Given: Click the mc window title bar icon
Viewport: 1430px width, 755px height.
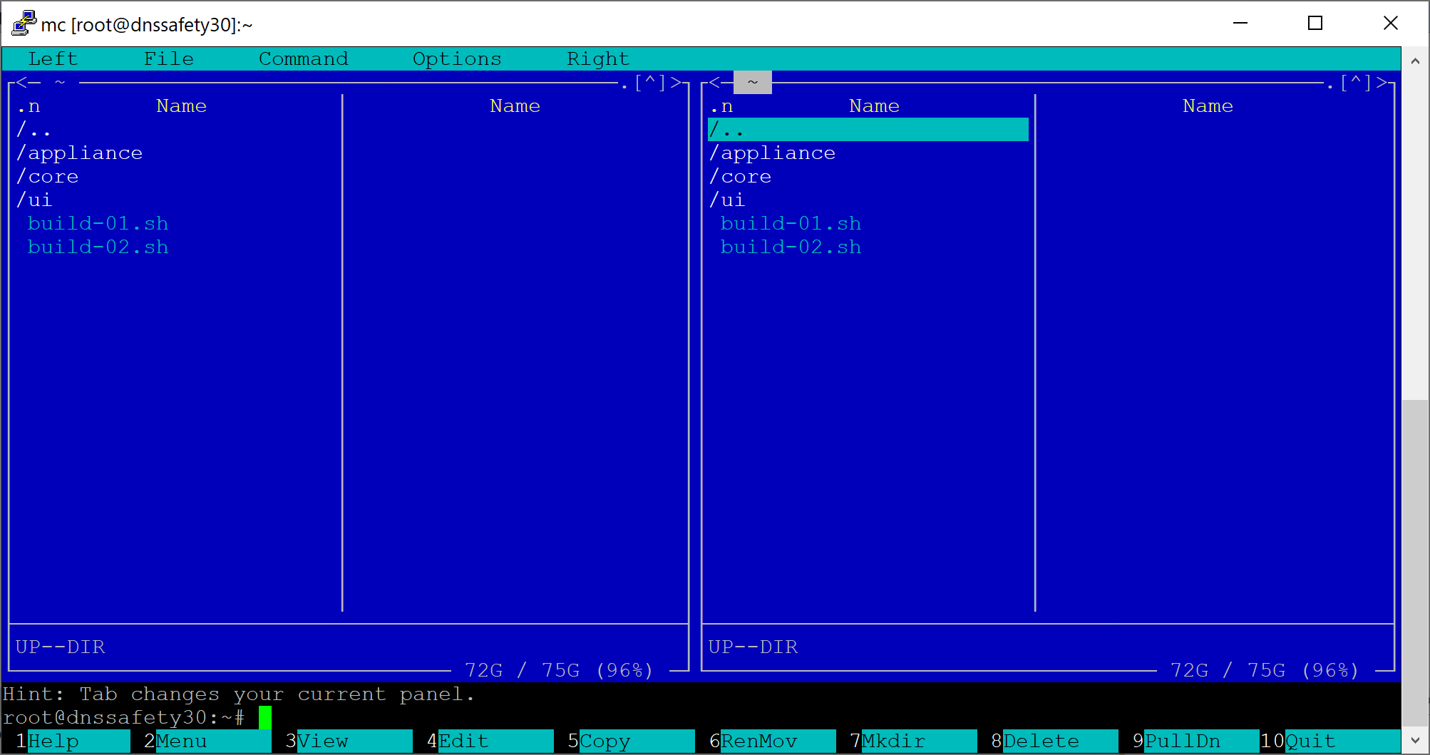Looking at the screenshot, I should click(x=24, y=23).
